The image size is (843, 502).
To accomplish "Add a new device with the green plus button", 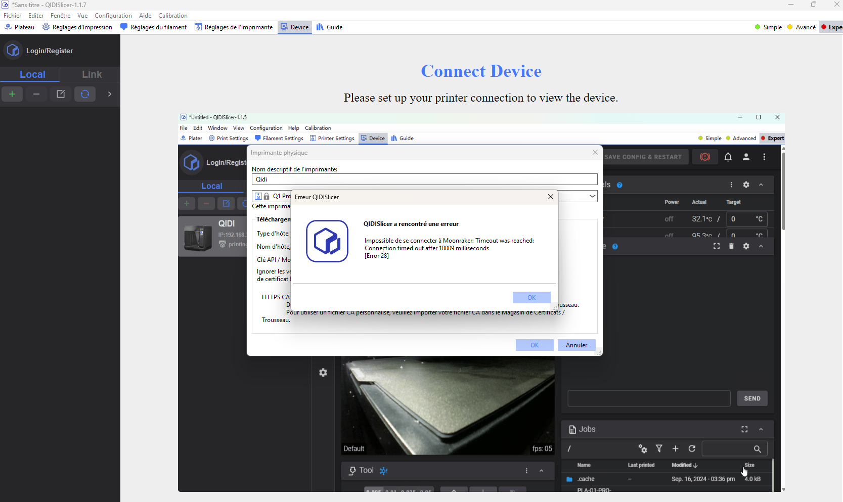I will [12, 94].
